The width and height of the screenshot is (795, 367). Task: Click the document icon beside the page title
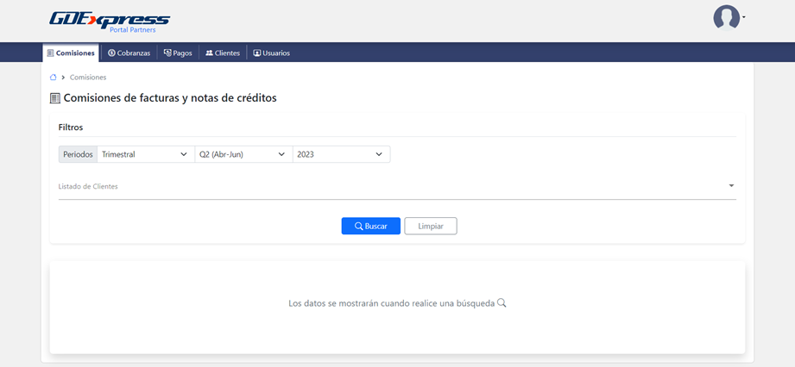(x=55, y=98)
